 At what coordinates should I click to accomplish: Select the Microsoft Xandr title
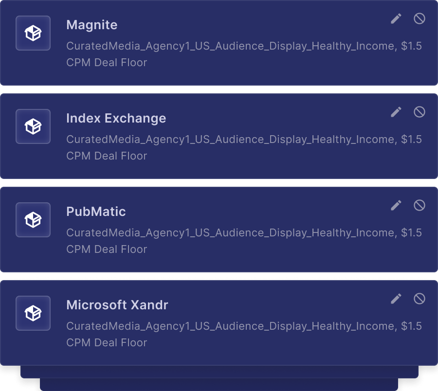117,305
